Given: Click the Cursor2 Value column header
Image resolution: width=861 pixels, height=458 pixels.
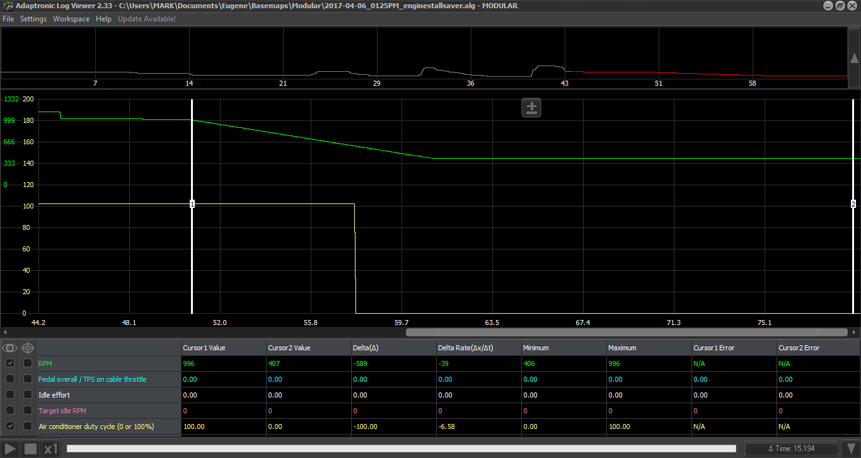Looking at the screenshot, I should pos(308,348).
